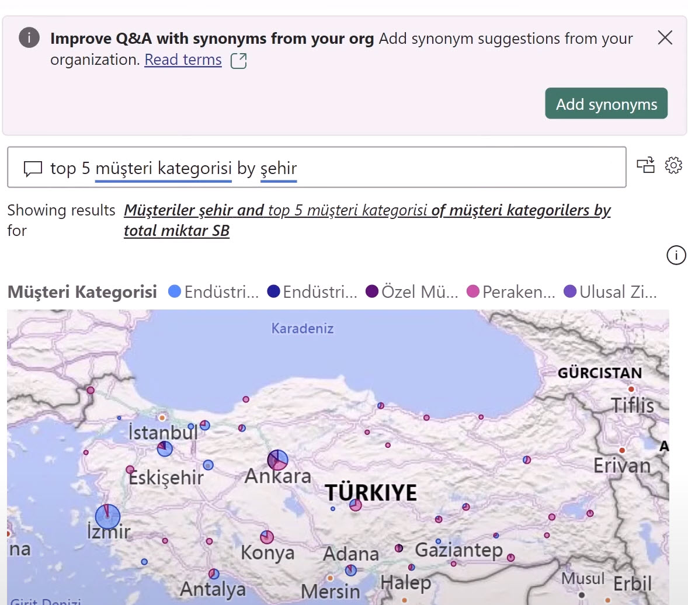The image size is (688, 605).
Task: Click the speech bubble icon in question box
Action: click(x=33, y=168)
